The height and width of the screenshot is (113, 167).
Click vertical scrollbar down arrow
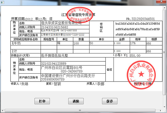pos(164,107)
